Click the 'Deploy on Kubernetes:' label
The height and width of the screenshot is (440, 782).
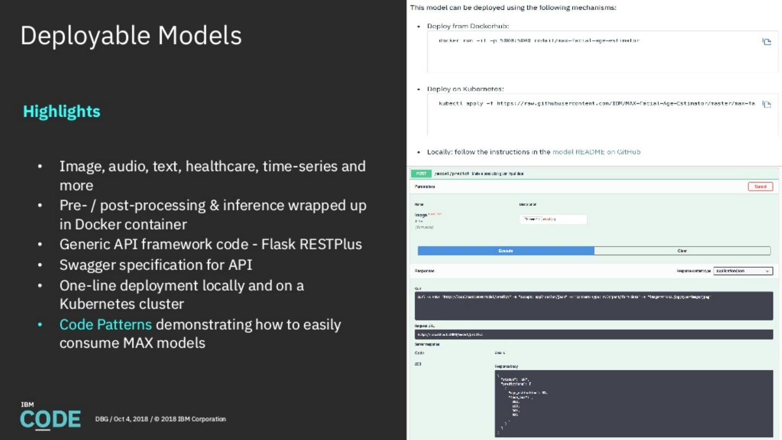[x=465, y=89]
